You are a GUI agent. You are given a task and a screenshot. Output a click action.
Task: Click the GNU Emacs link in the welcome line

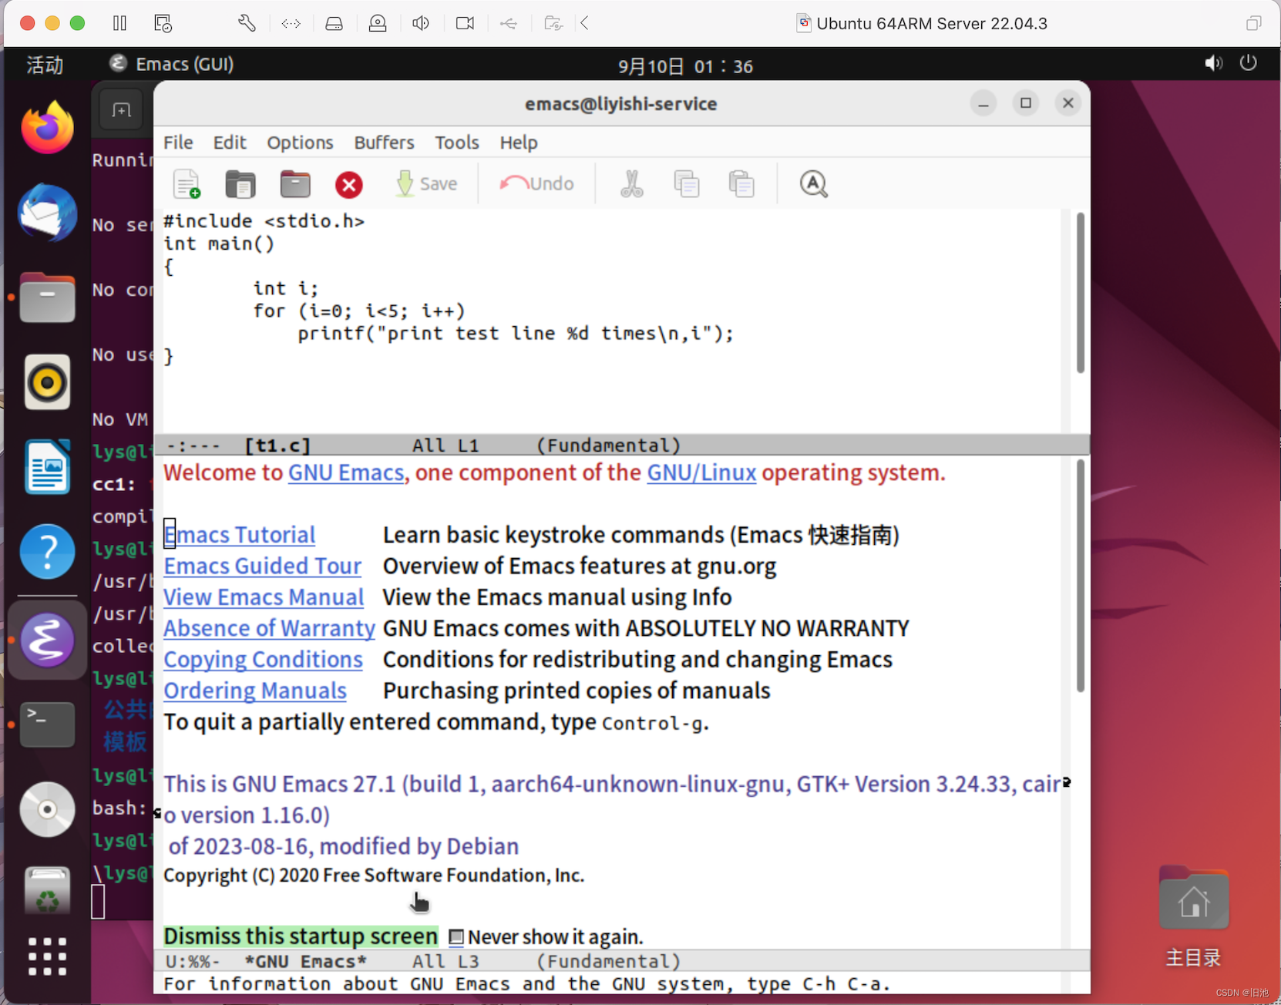point(346,472)
